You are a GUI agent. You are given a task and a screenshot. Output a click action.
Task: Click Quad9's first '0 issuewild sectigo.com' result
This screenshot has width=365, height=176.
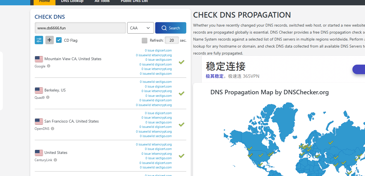pyautogui.click(x=156, y=82)
